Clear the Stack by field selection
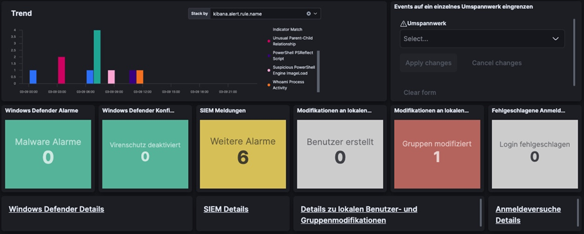 [x=308, y=14]
